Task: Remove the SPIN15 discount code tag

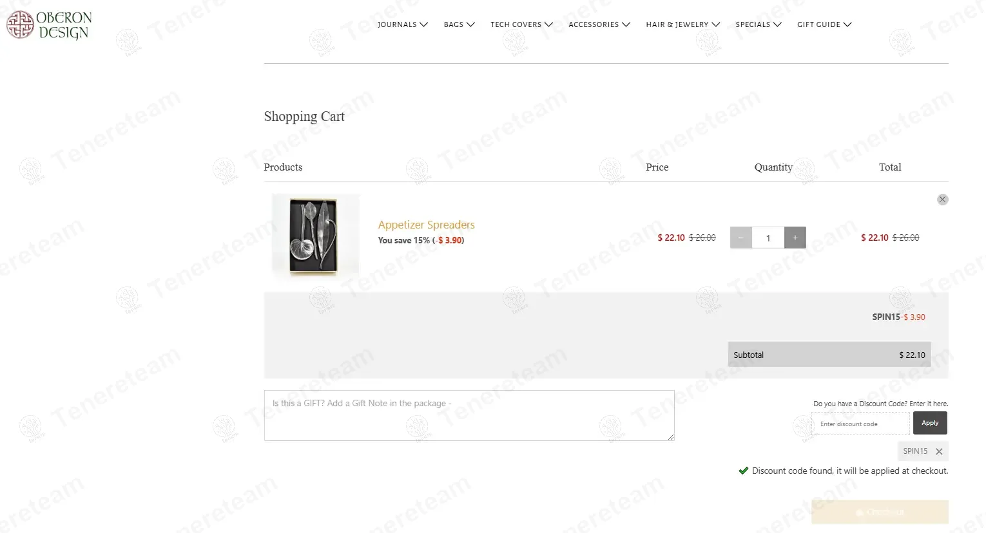Action: 939,451
